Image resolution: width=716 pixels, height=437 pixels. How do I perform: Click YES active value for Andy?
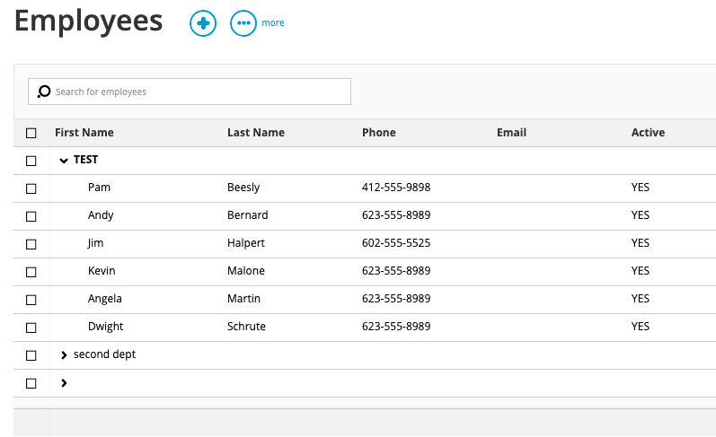(x=641, y=214)
